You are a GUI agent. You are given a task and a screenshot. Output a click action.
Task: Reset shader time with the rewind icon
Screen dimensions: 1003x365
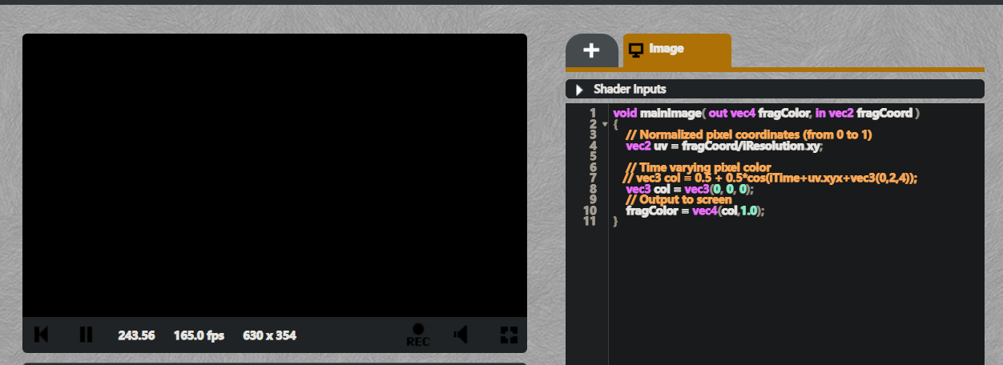42,335
